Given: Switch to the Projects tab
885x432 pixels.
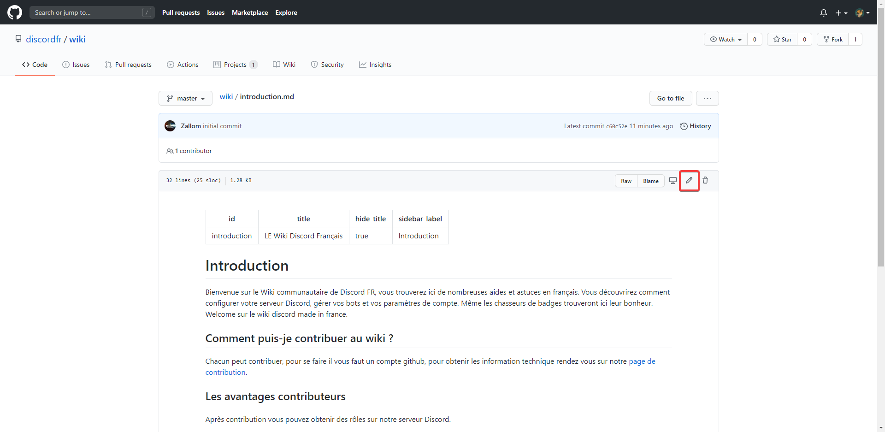Looking at the screenshot, I should pos(235,65).
